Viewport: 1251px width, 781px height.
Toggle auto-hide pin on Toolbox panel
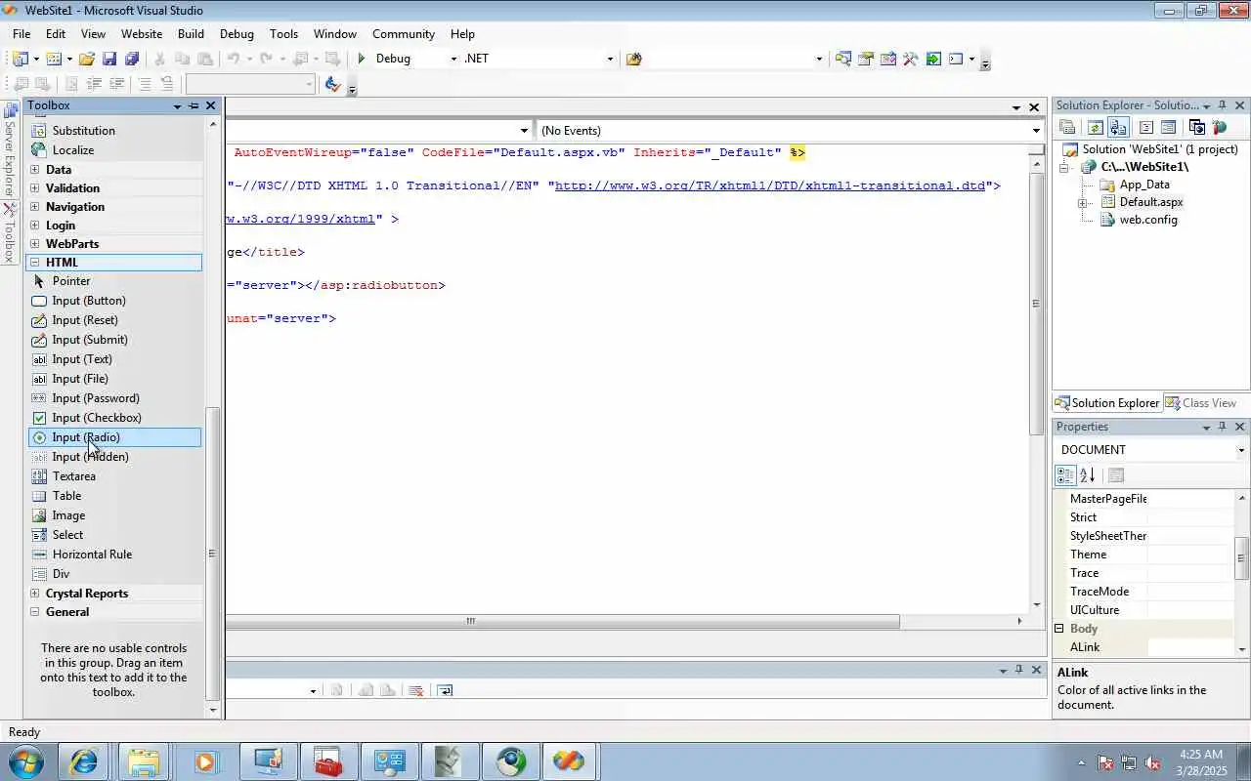(194, 105)
